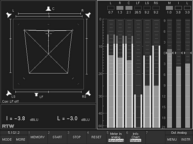Click the RTW logo

(x=8, y=126)
